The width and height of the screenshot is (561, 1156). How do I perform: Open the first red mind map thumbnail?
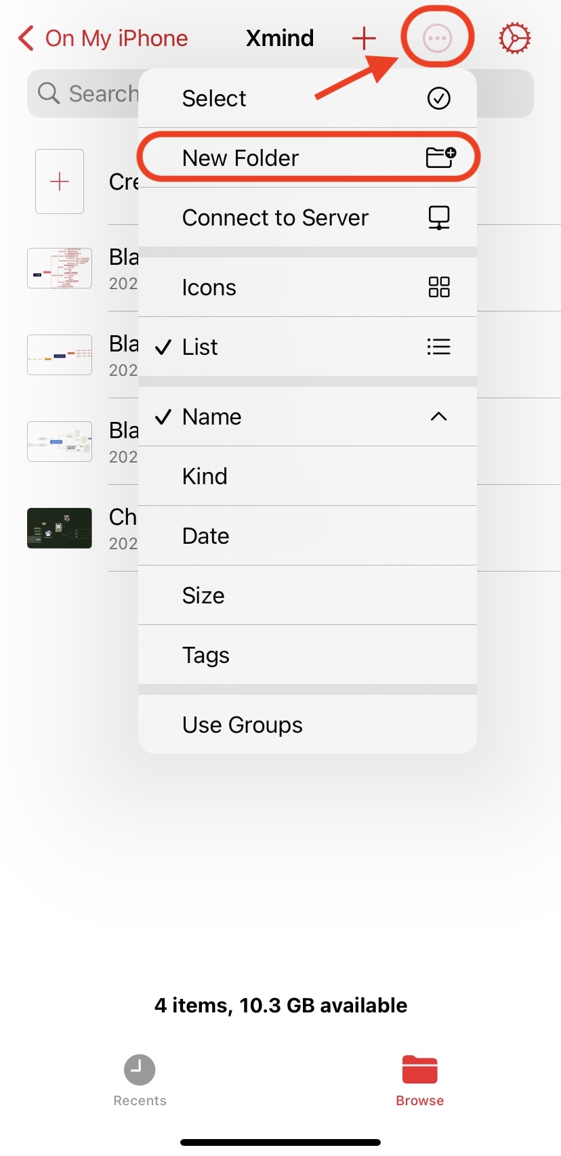pyautogui.click(x=60, y=268)
